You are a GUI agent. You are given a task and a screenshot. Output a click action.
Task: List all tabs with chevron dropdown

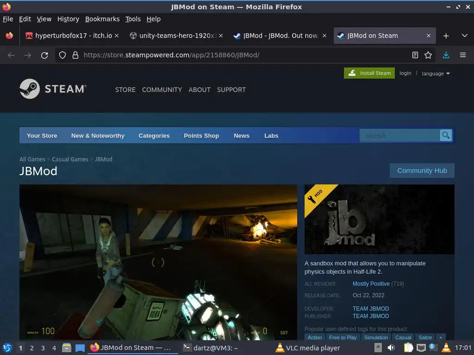465,36
